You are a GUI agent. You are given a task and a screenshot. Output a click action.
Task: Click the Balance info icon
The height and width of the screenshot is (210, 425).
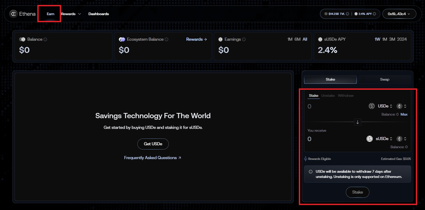[x=45, y=39]
